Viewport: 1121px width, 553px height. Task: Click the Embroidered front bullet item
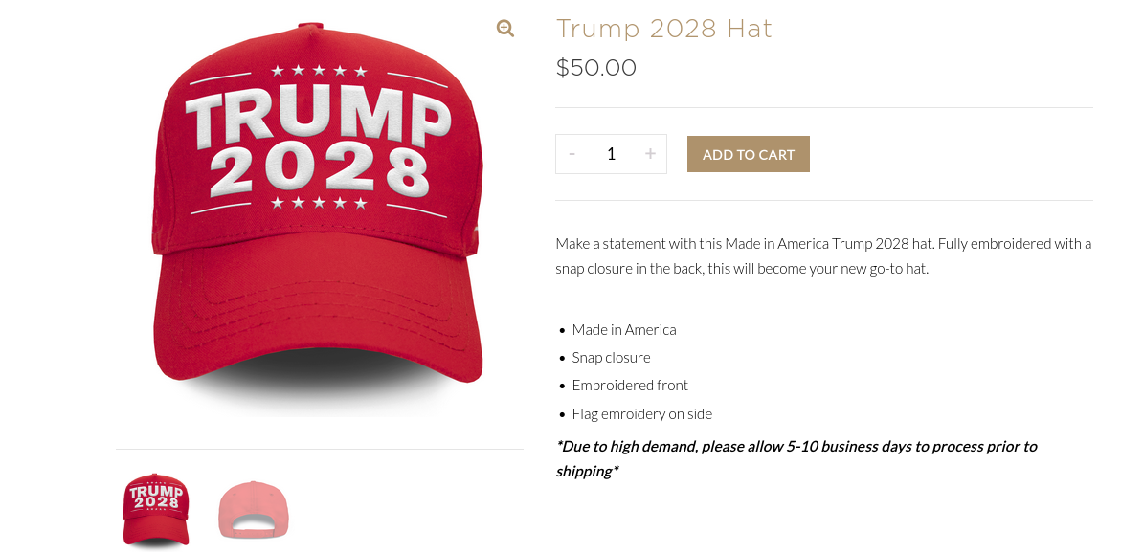630,386
